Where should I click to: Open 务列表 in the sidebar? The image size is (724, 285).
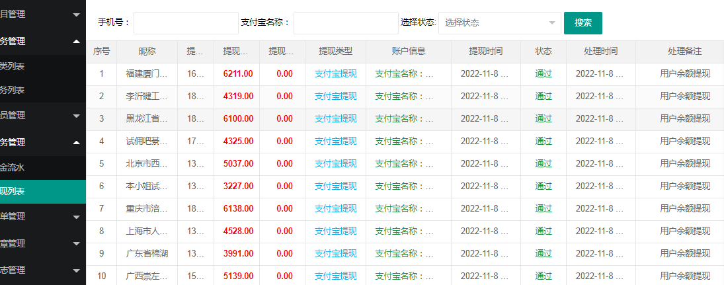click(x=13, y=90)
